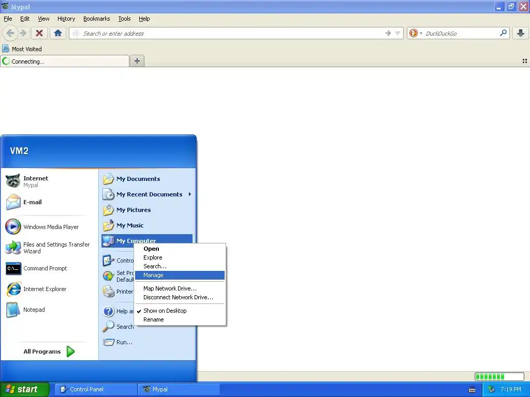The image size is (530, 397).
Task: Open Files and Settings Transfer Wizard
Action: click(49, 248)
